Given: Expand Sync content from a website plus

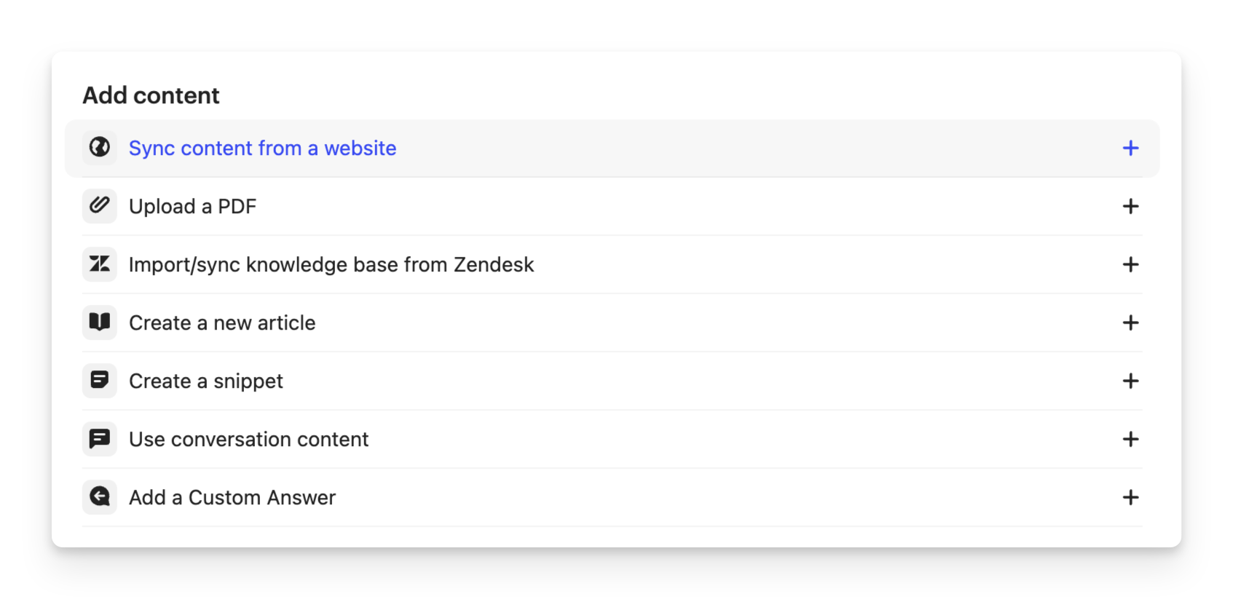Looking at the screenshot, I should (1130, 148).
